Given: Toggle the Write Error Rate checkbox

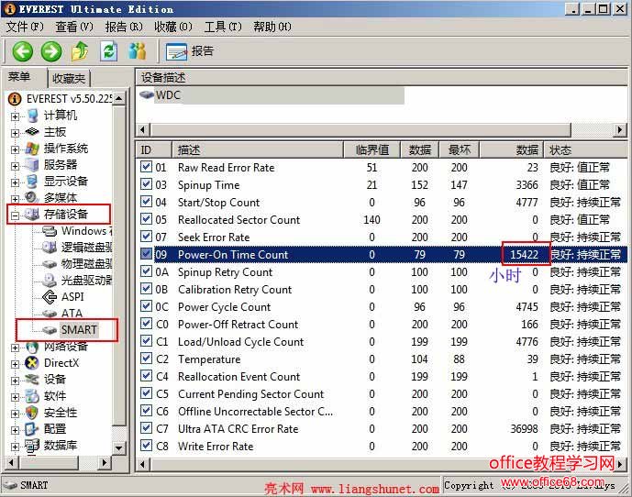Looking at the screenshot, I should 146,447.
